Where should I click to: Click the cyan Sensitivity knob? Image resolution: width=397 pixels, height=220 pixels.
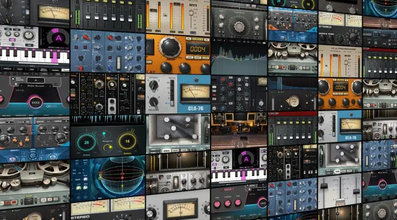click(106, 134)
